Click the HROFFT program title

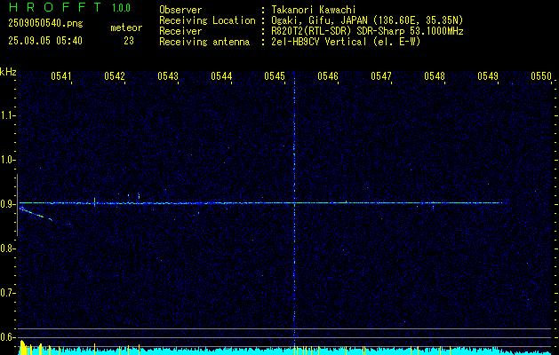(x=55, y=7)
